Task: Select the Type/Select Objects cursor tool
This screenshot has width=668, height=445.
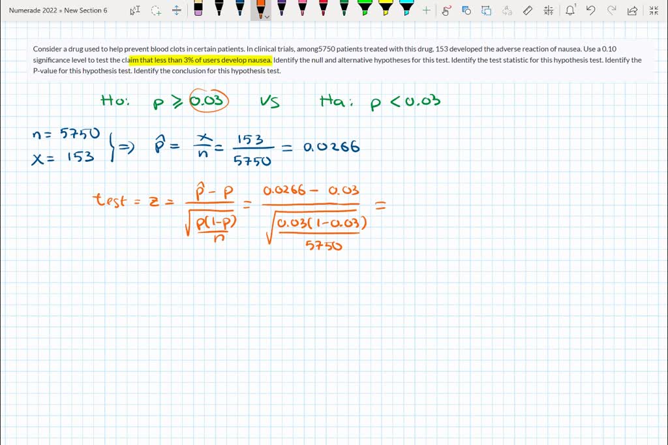Action: [x=135, y=10]
